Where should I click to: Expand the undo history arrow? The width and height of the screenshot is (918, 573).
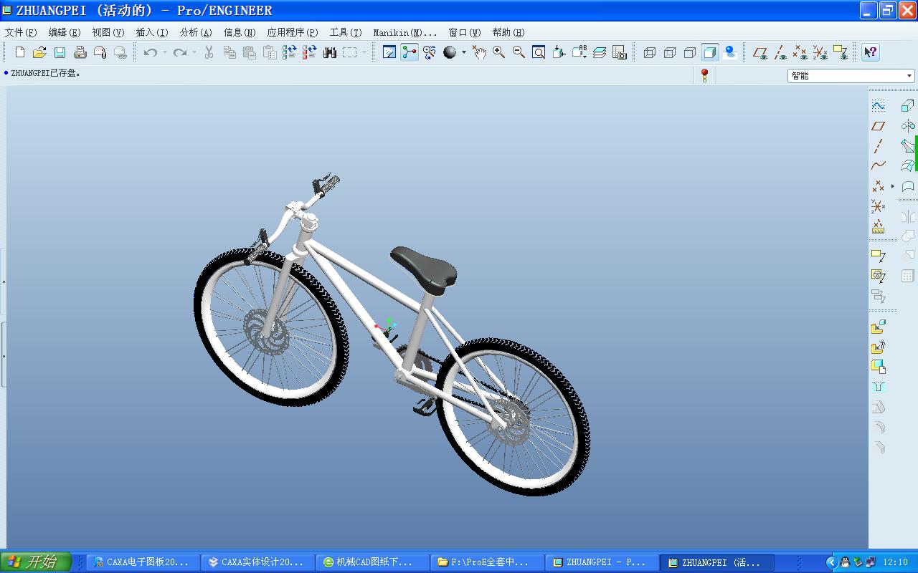click(164, 52)
